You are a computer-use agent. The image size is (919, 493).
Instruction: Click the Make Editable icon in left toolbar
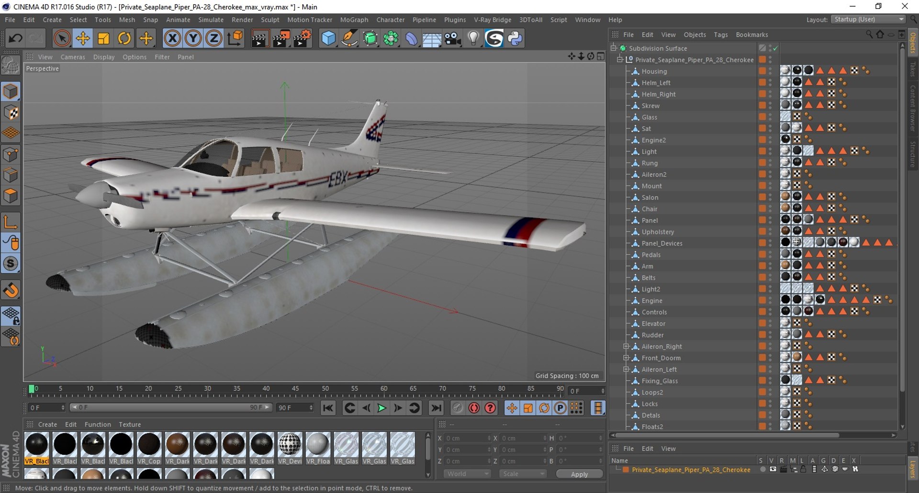pyautogui.click(x=11, y=65)
